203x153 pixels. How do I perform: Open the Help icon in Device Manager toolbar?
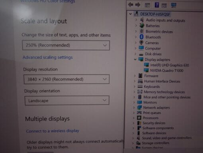point(157,5)
